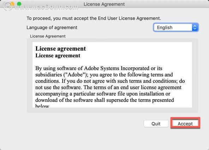Screen dimensions: 209x150
Task: Click line 'accompanying a particular software file'
Action: click(103, 94)
